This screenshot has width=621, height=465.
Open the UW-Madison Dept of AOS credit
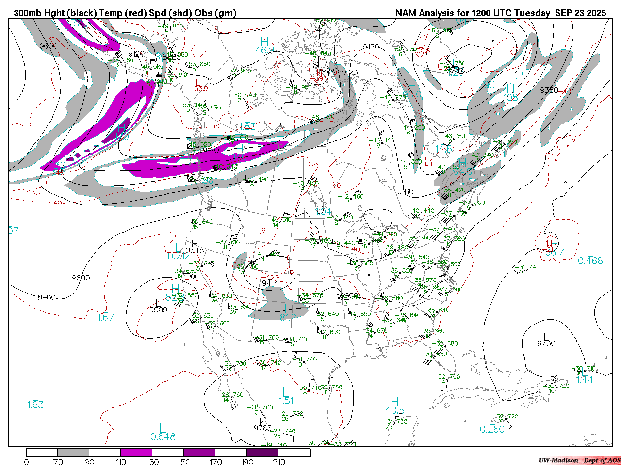coord(579,460)
